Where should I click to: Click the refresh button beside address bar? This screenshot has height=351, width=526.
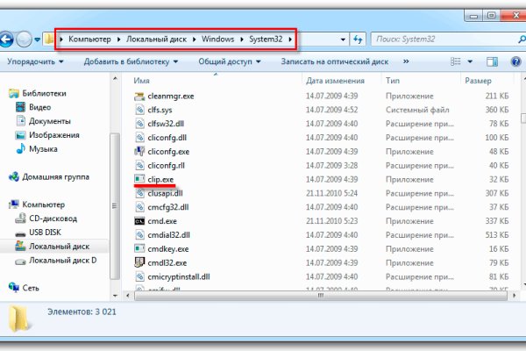(357, 39)
